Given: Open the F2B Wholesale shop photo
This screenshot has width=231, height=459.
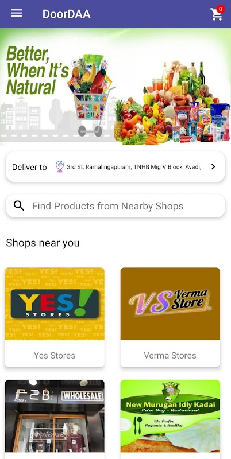Looking at the screenshot, I should click(x=55, y=416).
